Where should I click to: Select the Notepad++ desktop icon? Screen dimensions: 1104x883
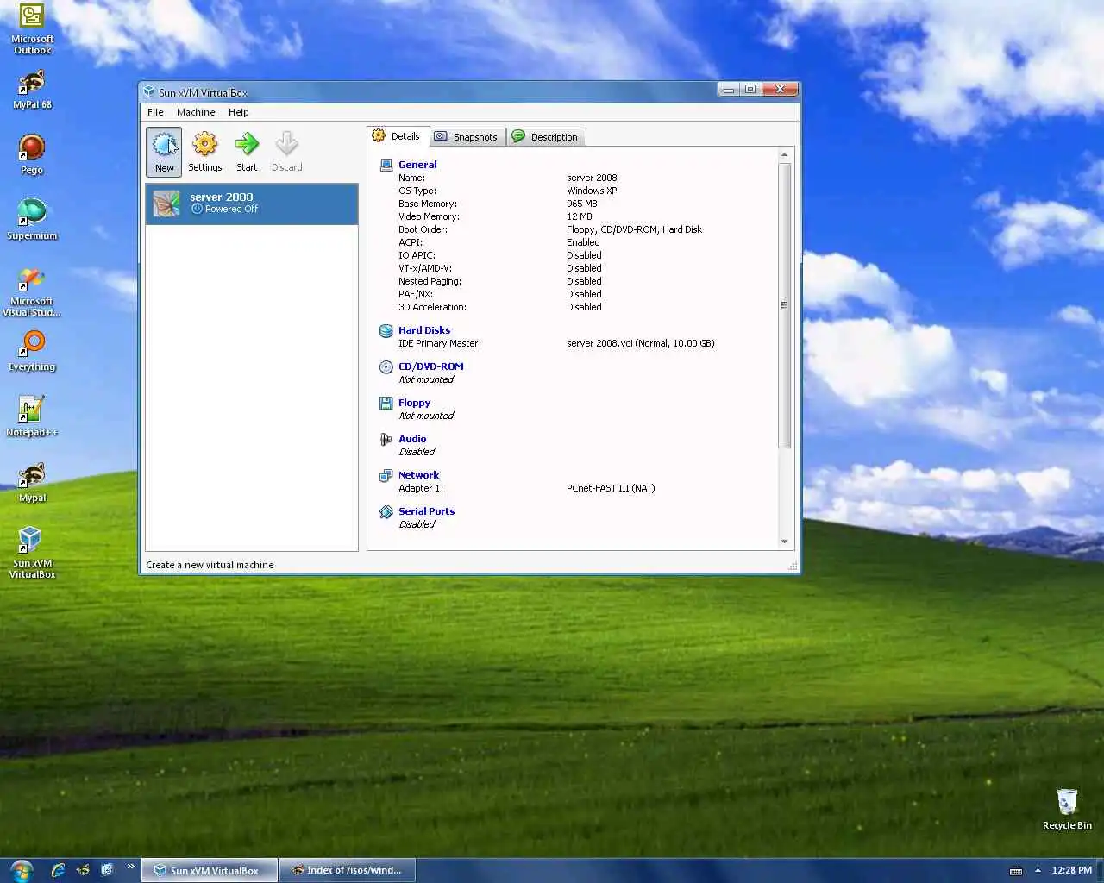(x=32, y=416)
